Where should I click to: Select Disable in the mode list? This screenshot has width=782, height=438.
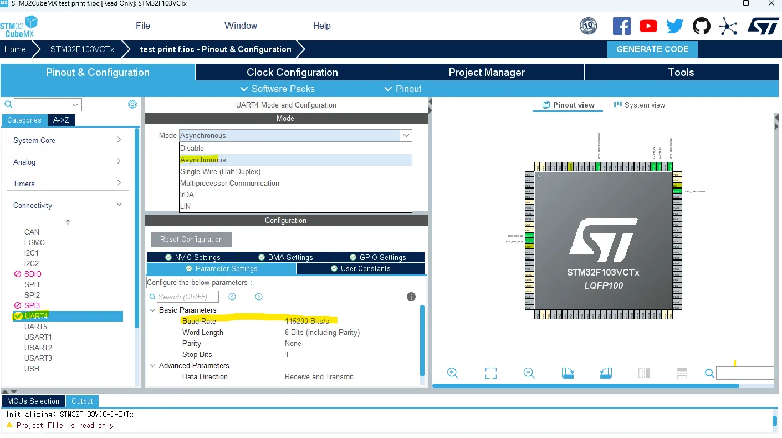click(295, 148)
